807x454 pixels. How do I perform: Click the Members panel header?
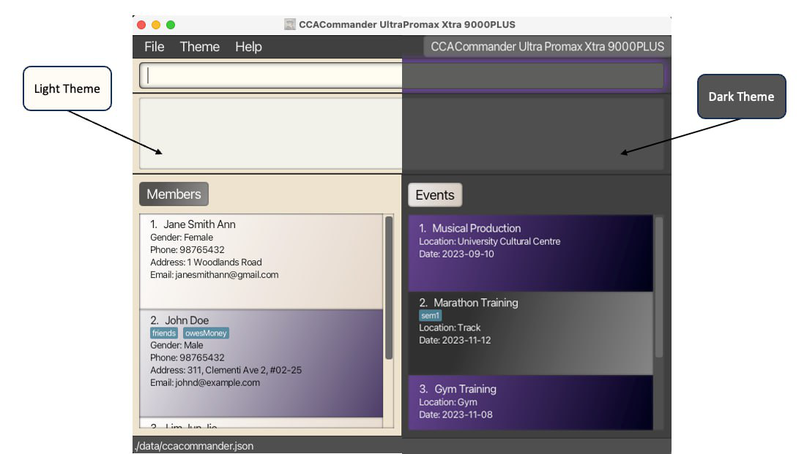coord(173,194)
